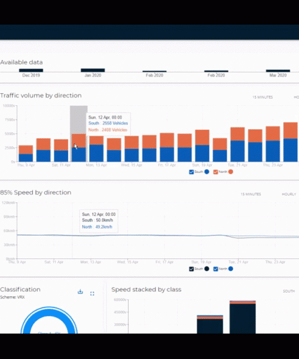Uncheck North in speed chart legend

pos(215,269)
